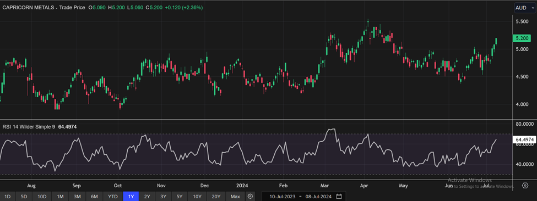Select the 6M time range

coord(95,197)
